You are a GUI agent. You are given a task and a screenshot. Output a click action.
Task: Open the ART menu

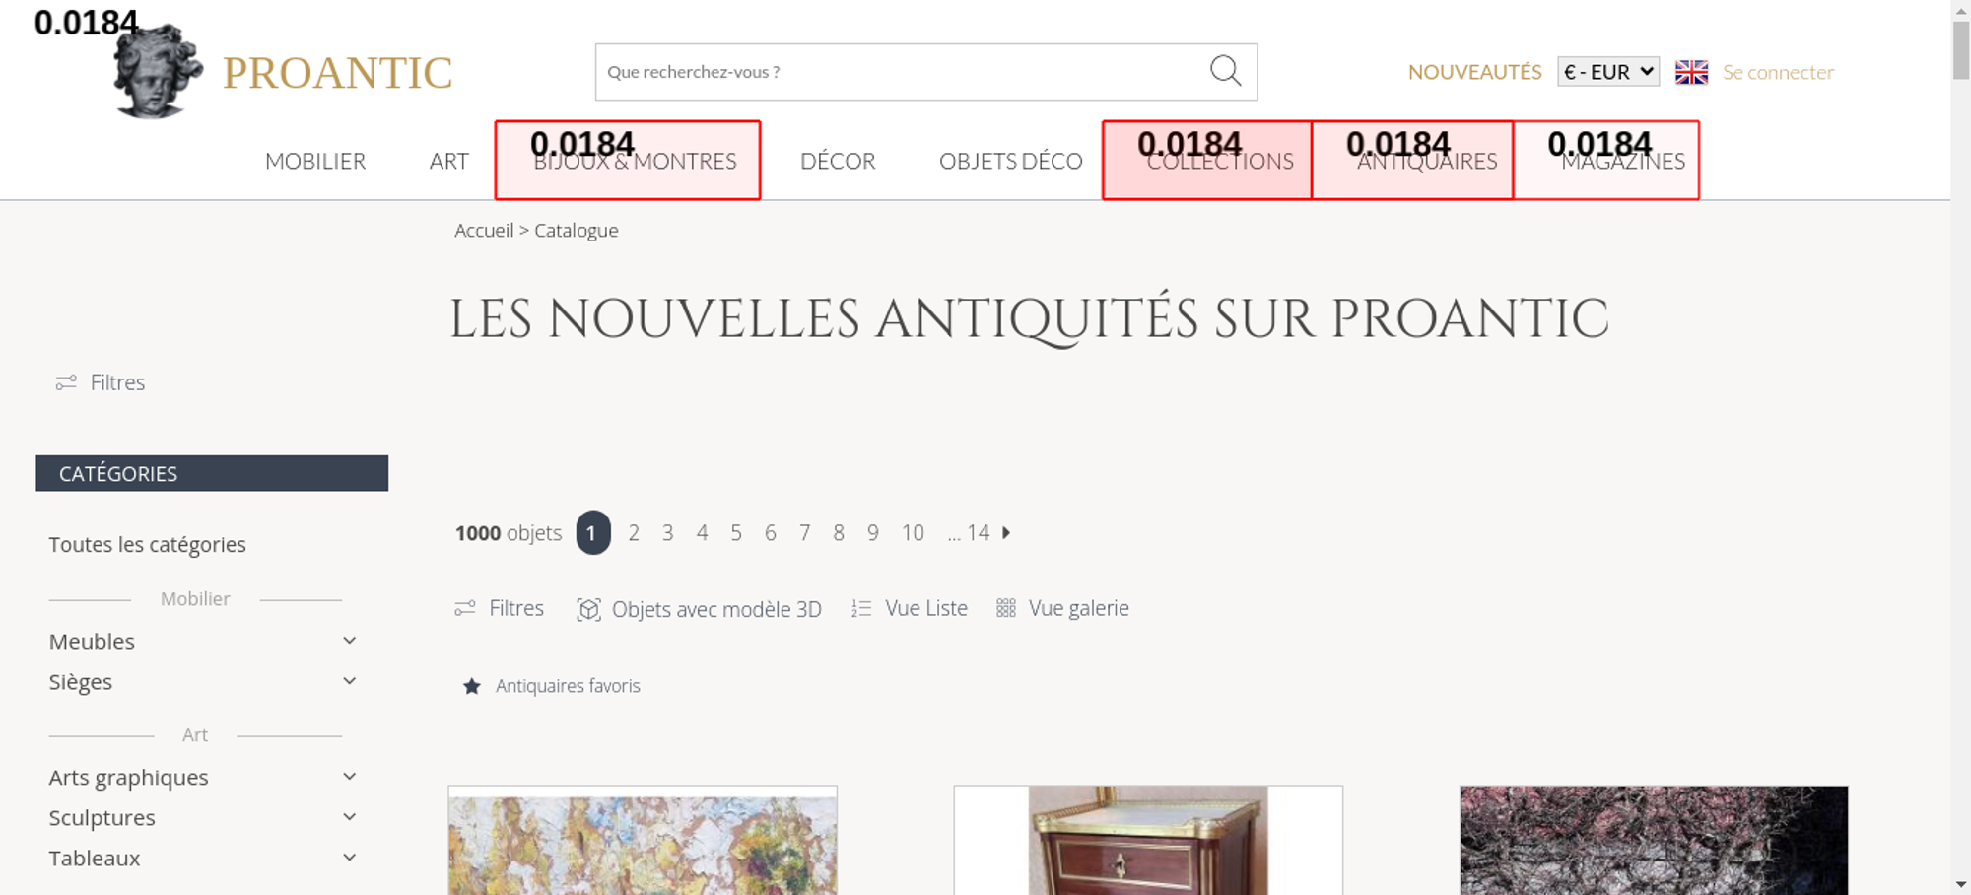tap(448, 161)
